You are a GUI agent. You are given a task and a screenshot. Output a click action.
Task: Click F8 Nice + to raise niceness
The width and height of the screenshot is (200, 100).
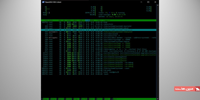[98, 99]
